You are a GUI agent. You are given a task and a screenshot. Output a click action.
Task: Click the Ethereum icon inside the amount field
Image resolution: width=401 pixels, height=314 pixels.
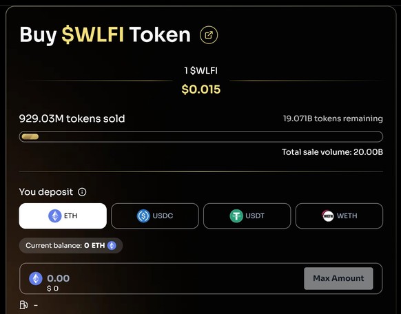coord(36,278)
